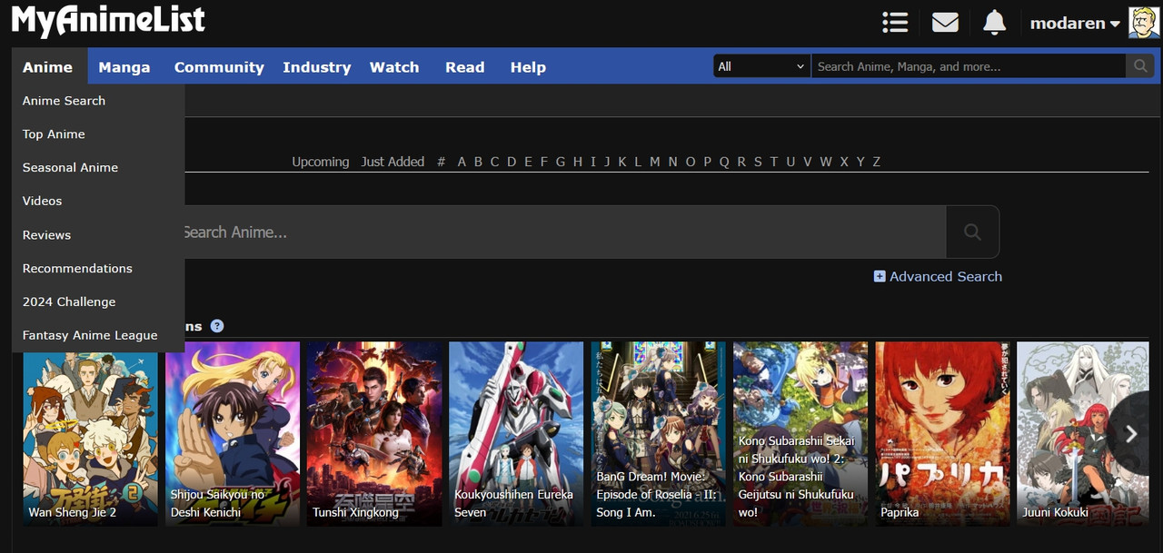Click the anime search field magnifier button
This screenshot has width=1163, height=553.
tap(972, 232)
